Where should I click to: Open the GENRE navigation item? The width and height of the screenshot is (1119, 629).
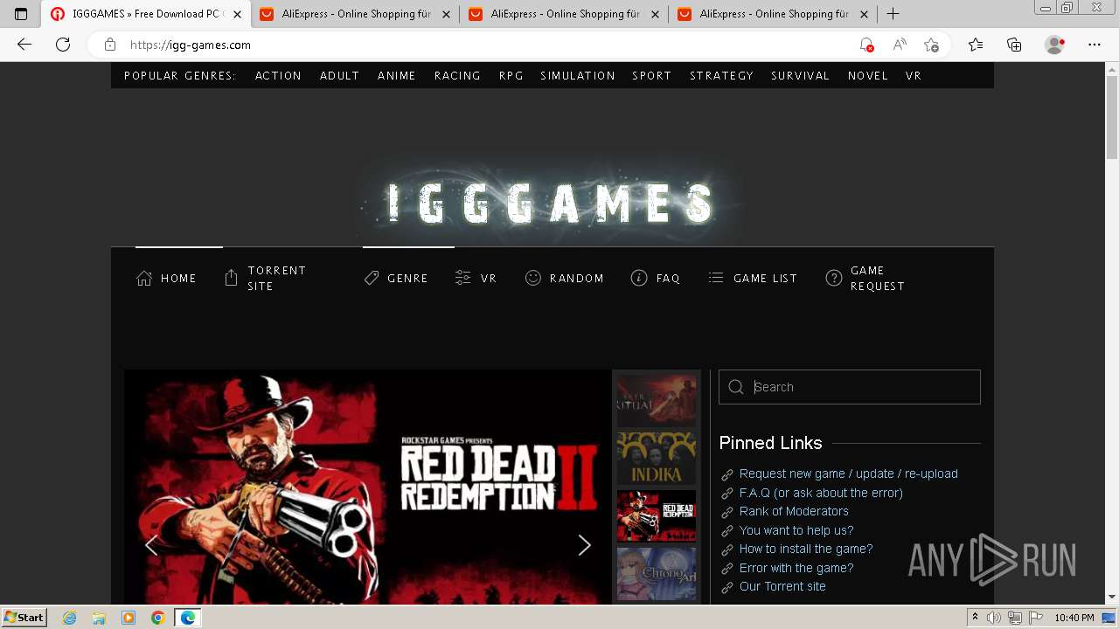396,278
